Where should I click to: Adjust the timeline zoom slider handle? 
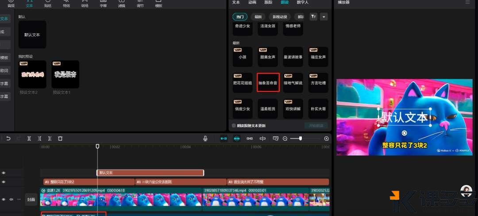pyautogui.click(x=301, y=138)
